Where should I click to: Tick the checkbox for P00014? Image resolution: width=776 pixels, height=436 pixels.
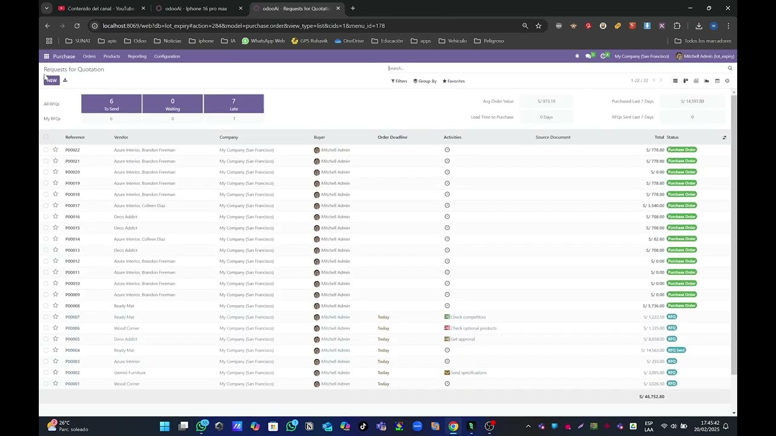pyautogui.click(x=45, y=239)
